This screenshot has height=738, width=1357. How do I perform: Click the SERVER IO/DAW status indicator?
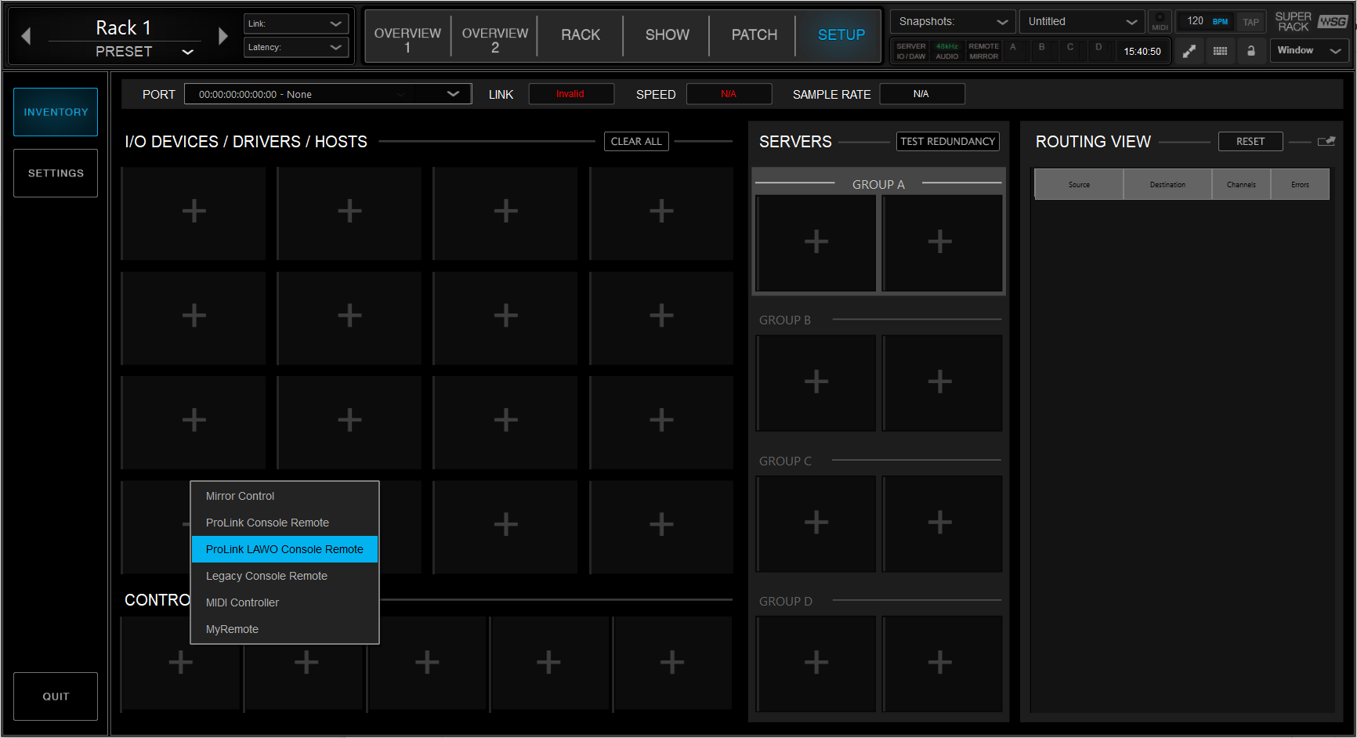coord(911,52)
